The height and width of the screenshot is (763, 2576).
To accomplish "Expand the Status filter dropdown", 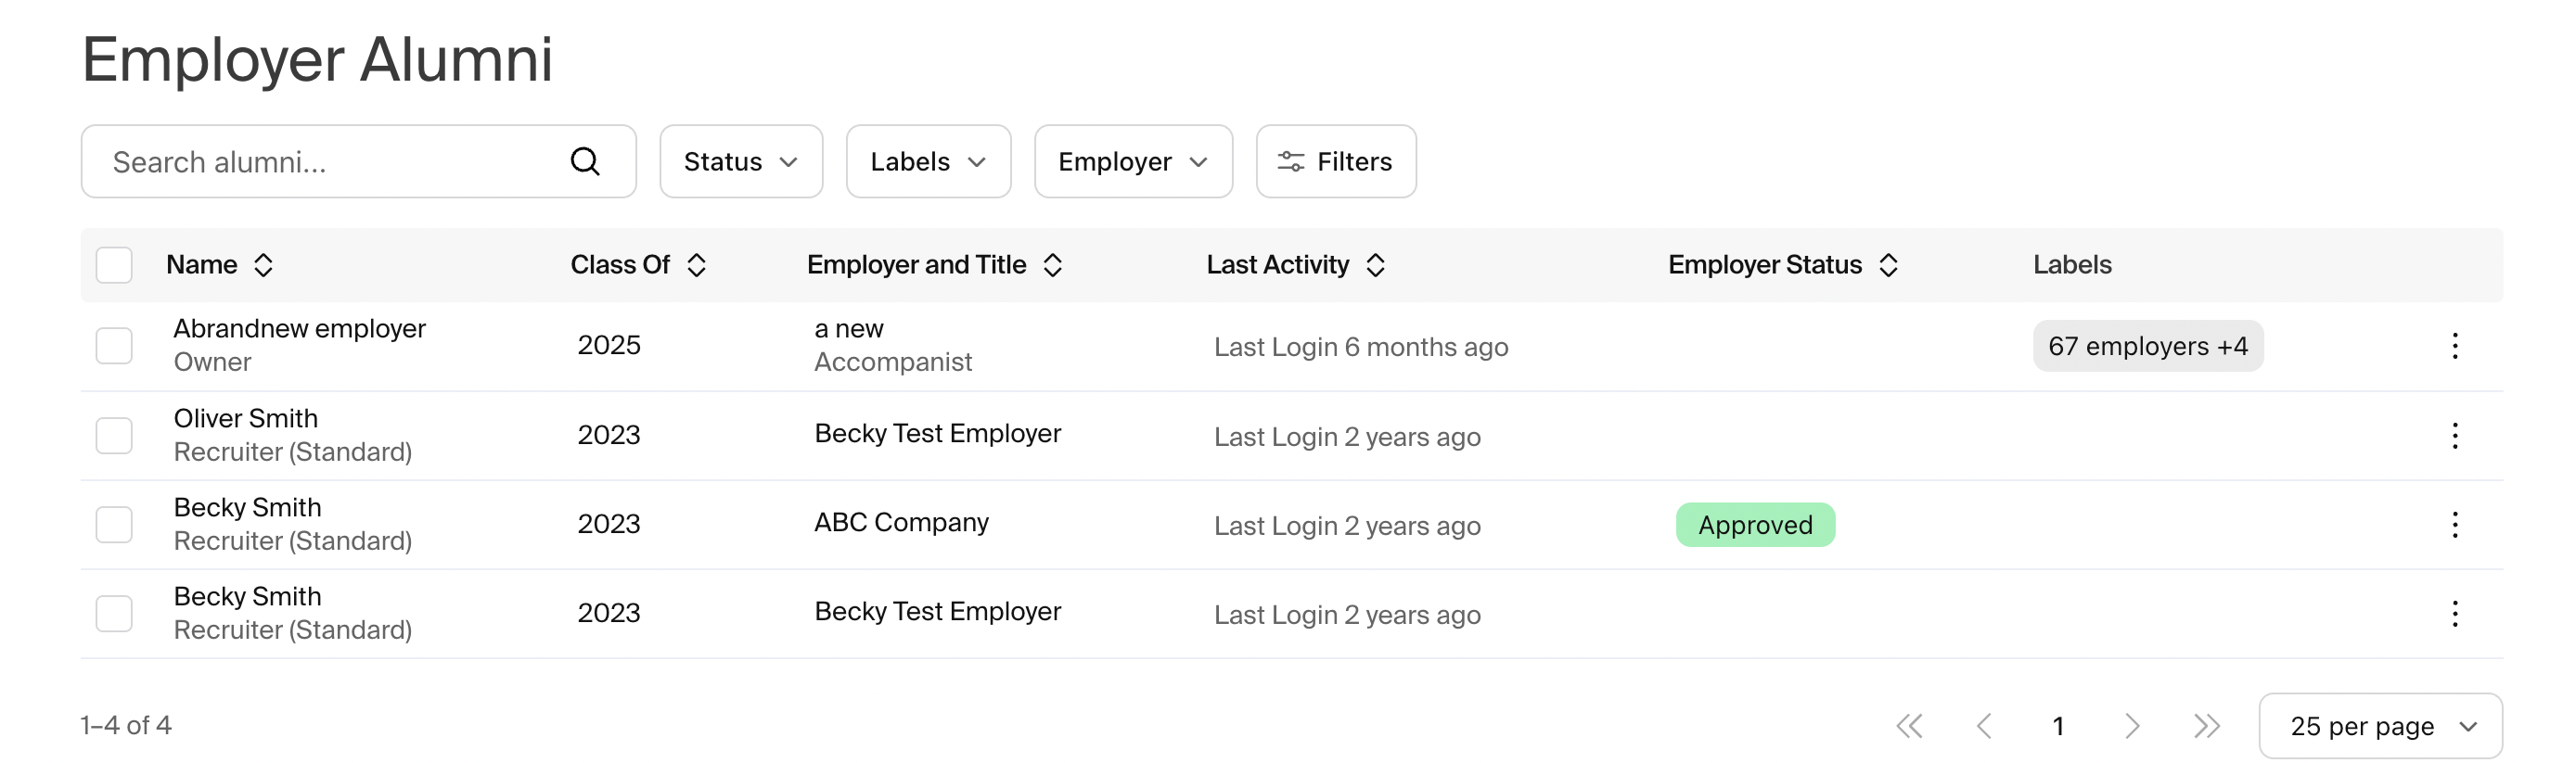I will point(740,161).
